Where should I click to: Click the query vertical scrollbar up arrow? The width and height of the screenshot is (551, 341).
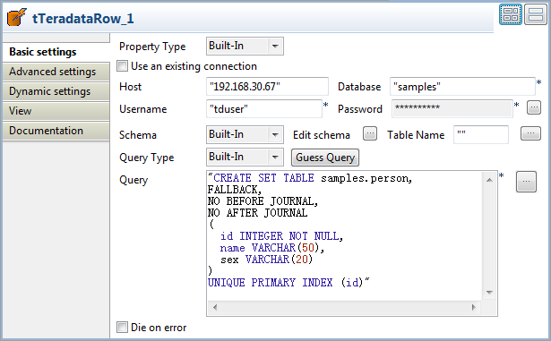pyautogui.click(x=489, y=180)
